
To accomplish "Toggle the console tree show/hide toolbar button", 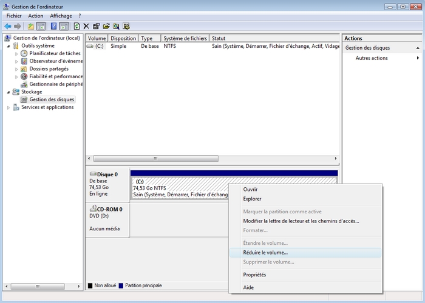I will pos(41,27).
